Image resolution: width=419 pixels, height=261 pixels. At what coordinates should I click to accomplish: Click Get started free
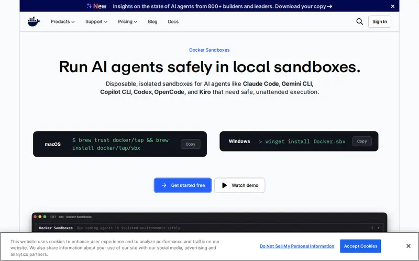click(182, 185)
